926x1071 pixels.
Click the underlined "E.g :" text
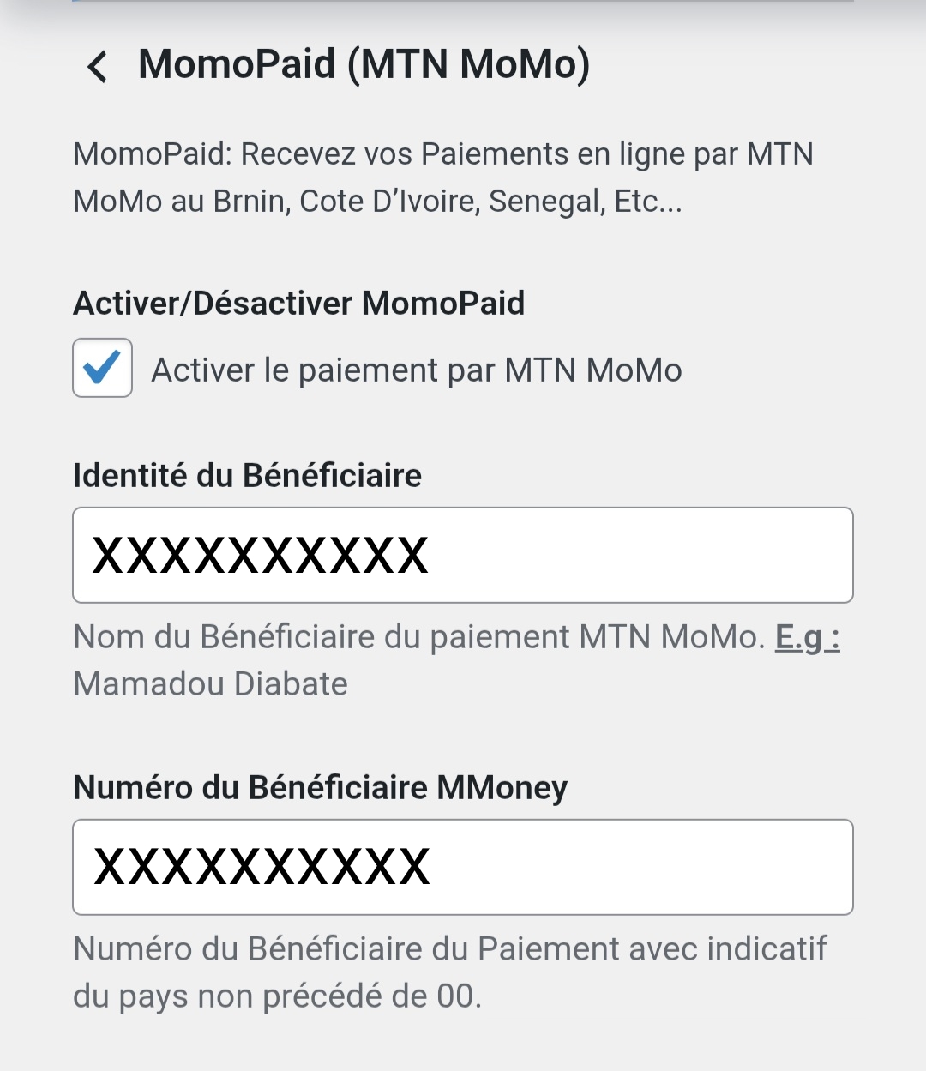[808, 637]
